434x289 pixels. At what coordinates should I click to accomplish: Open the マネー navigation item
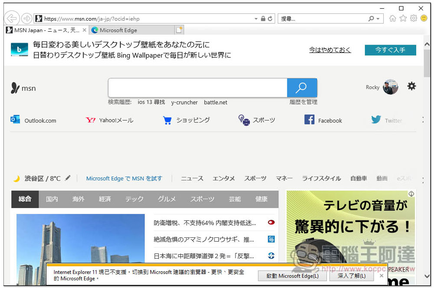[x=284, y=178]
